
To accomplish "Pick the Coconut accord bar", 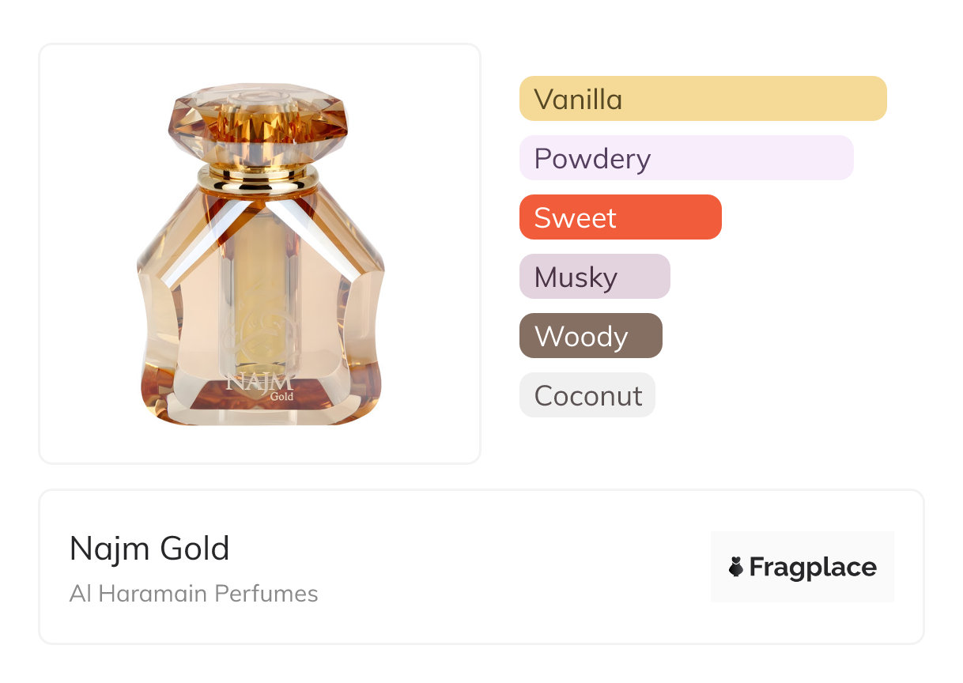I will pos(587,395).
